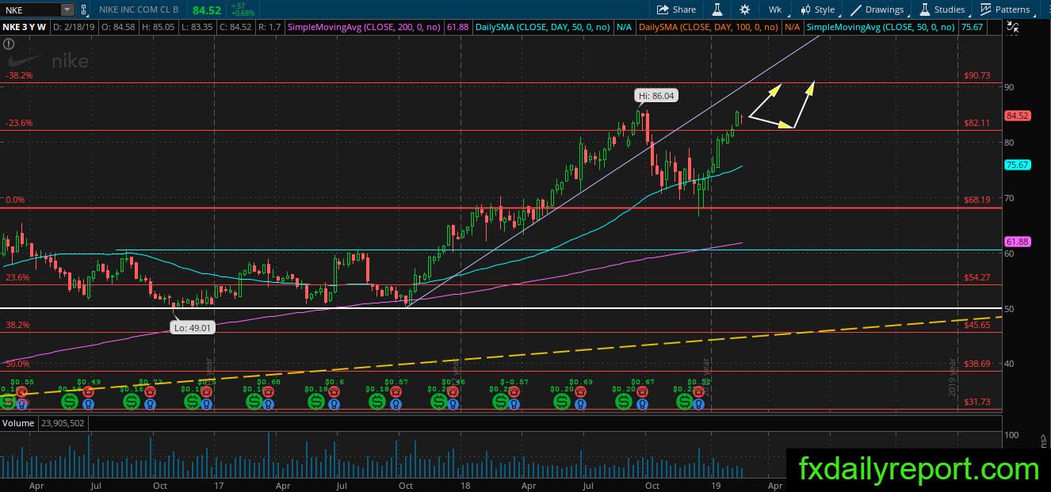Image resolution: width=1051 pixels, height=492 pixels.
Task: Open the symbol link clipboard icon
Action: tap(85, 10)
